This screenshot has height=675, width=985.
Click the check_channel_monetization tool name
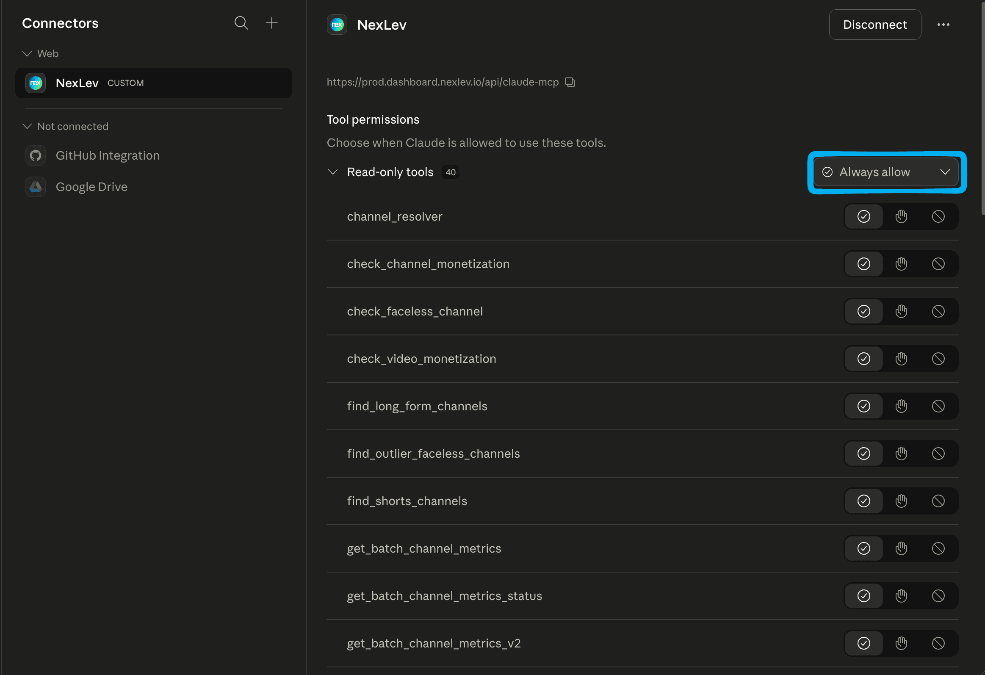(428, 264)
